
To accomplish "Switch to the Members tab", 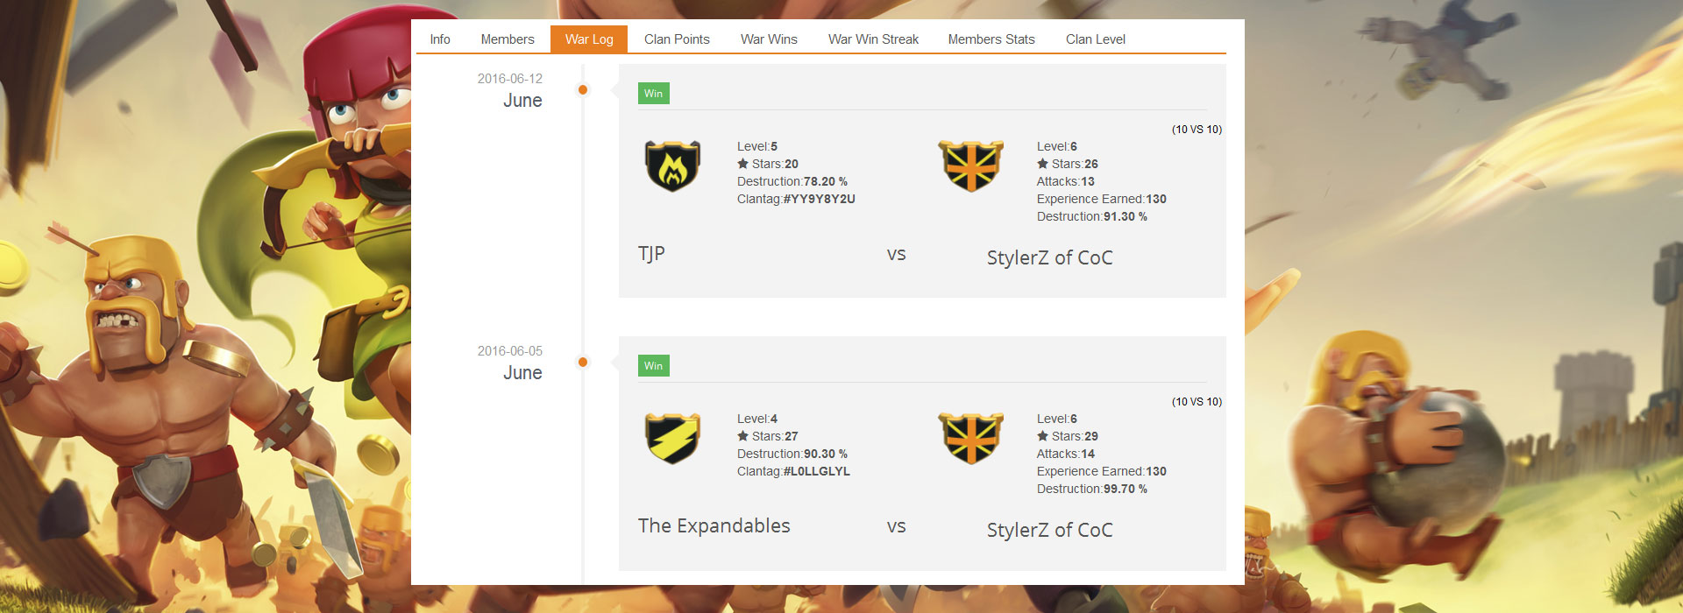I will (x=508, y=39).
